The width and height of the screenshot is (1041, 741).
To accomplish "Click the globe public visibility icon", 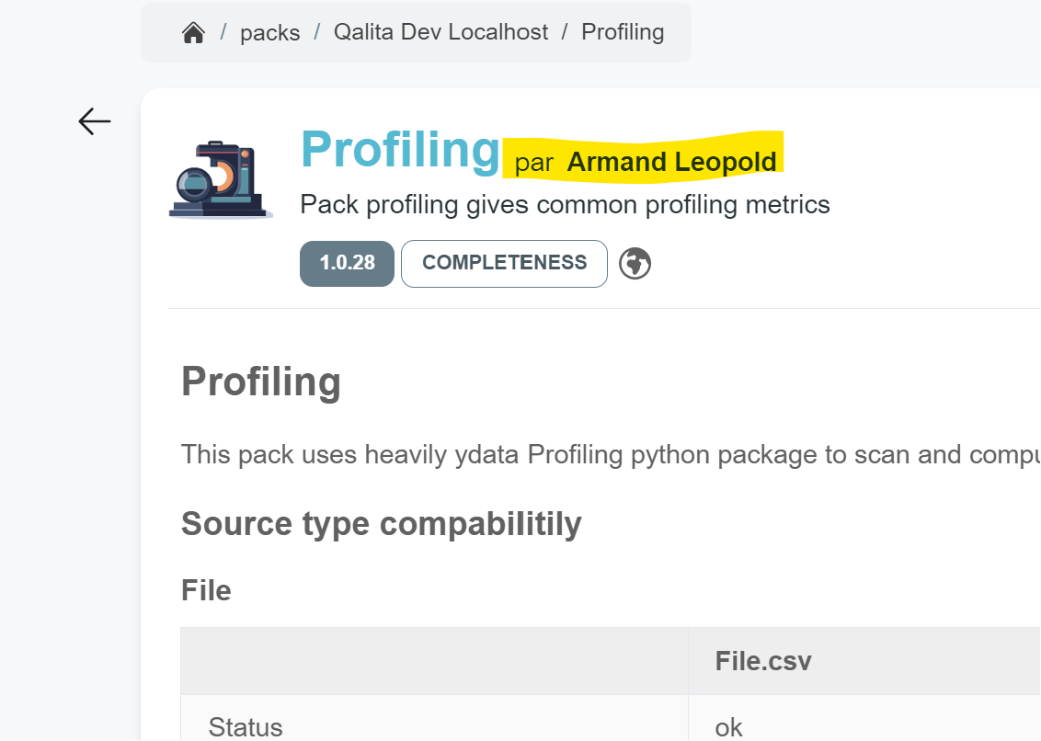I will pyautogui.click(x=635, y=264).
